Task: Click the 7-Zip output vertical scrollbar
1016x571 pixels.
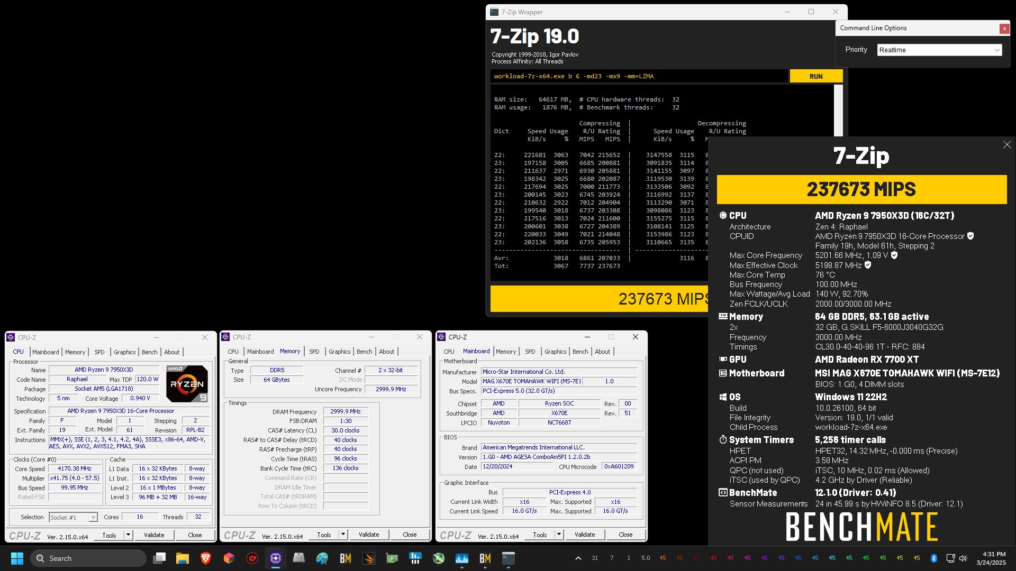Action: point(838,111)
